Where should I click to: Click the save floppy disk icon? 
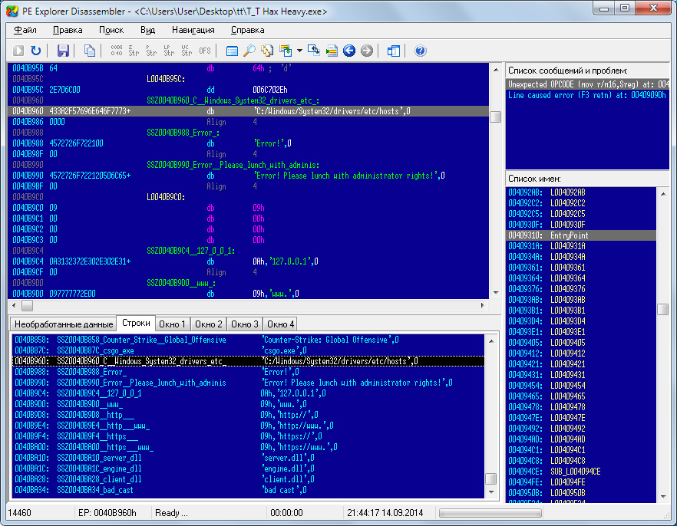63,51
